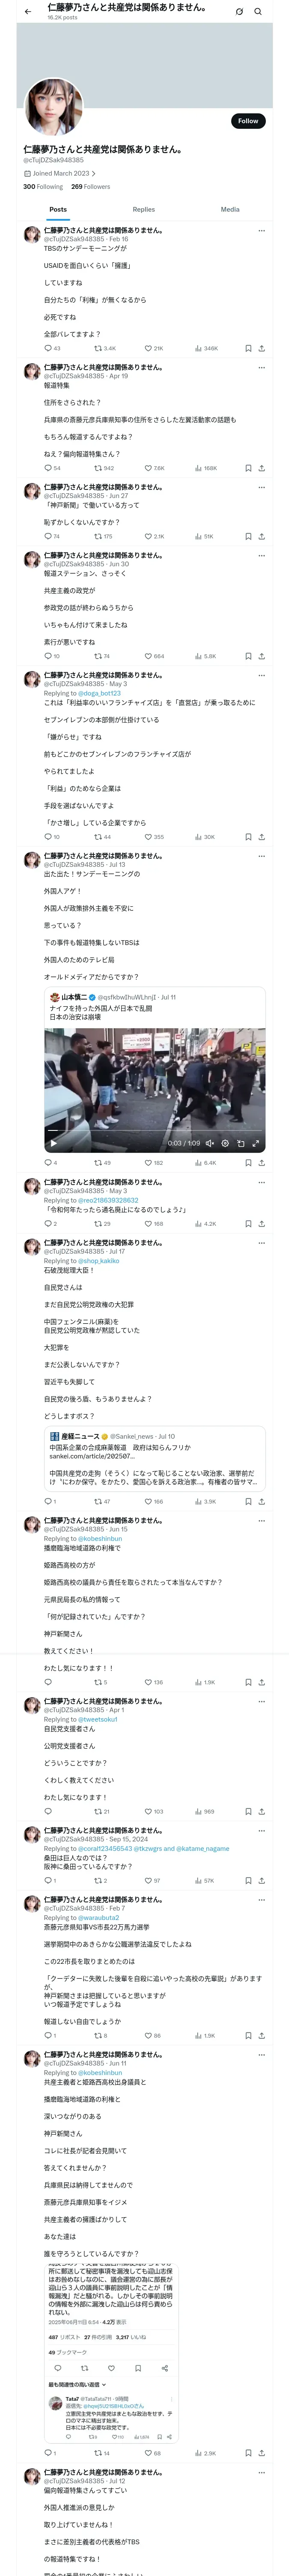Switch to the Replies tab
Image resolution: width=289 pixels, height=2576 pixels.
(143, 209)
